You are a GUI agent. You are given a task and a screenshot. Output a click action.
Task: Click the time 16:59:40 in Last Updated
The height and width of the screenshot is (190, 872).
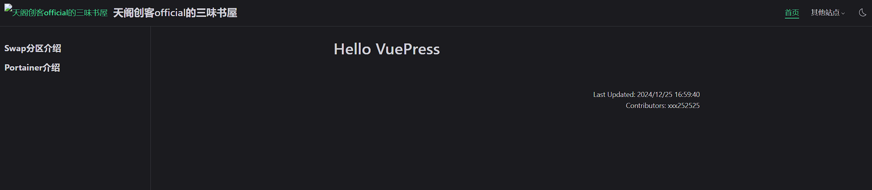tap(687, 95)
